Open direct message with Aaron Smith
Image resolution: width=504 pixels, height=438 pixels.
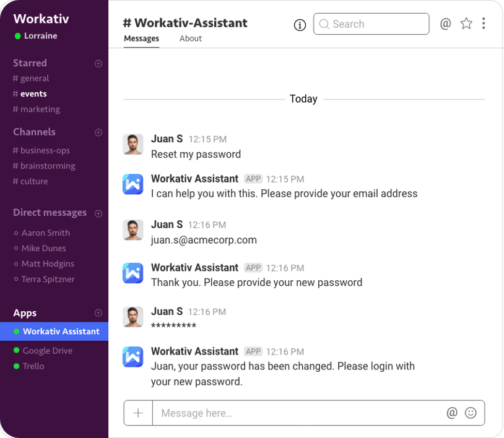tap(41, 233)
